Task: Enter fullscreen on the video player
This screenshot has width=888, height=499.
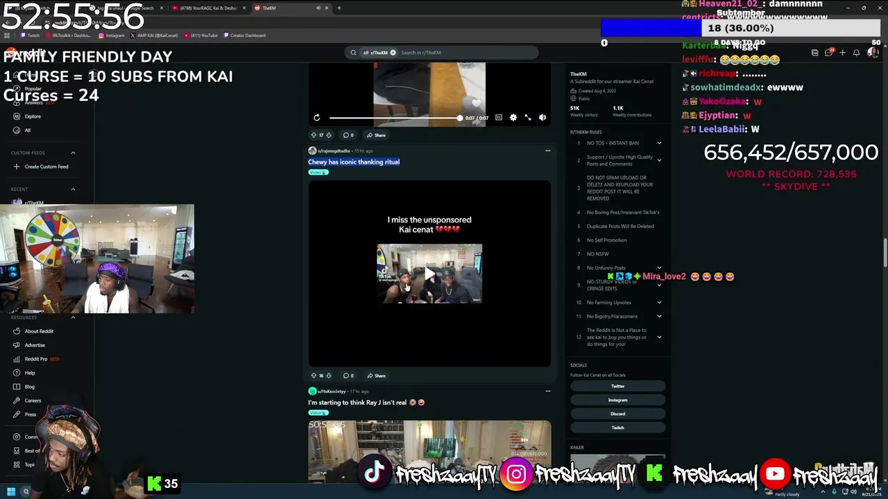Action: pos(528,118)
